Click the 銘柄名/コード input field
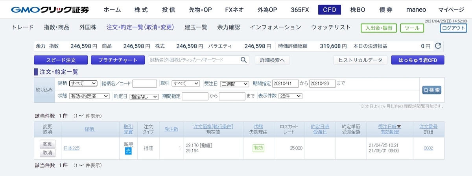Screen dimensions: 472x176 pos(145,83)
